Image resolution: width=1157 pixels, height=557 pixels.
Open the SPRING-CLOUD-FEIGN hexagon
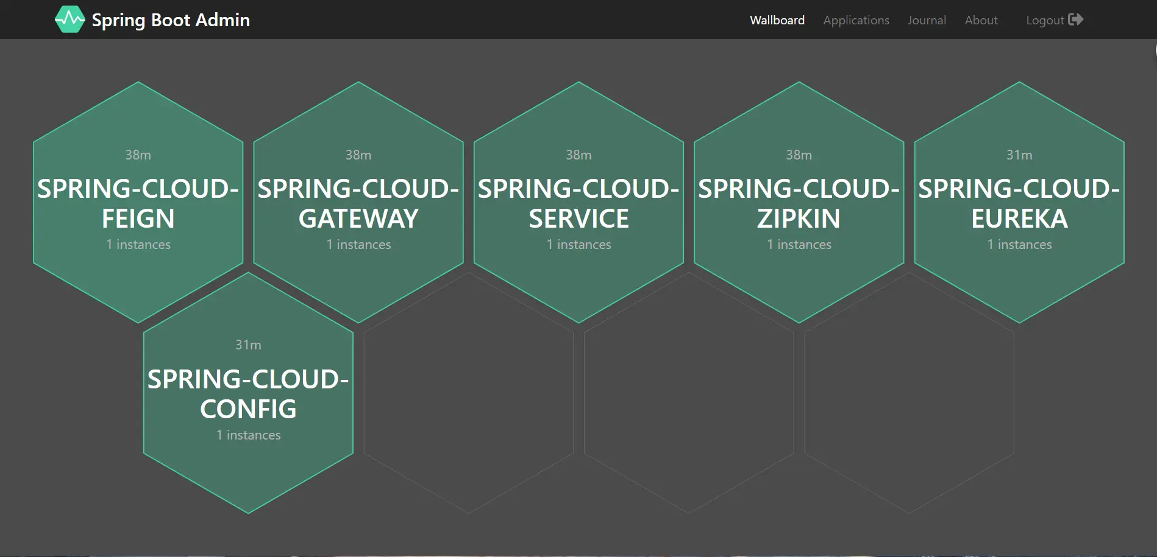coord(138,202)
